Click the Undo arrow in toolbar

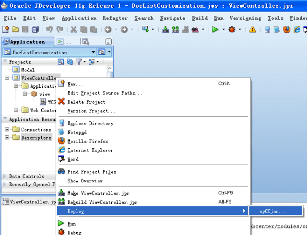[49, 30]
